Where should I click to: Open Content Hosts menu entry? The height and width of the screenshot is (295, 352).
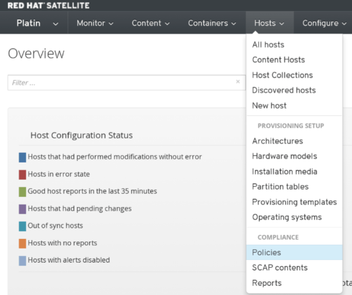(279, 60)
